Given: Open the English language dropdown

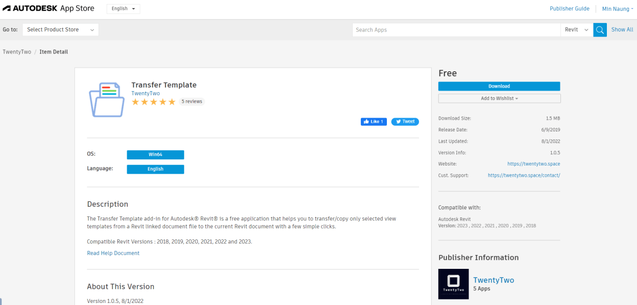Looking at the screenshot, I should click(123, 9).
